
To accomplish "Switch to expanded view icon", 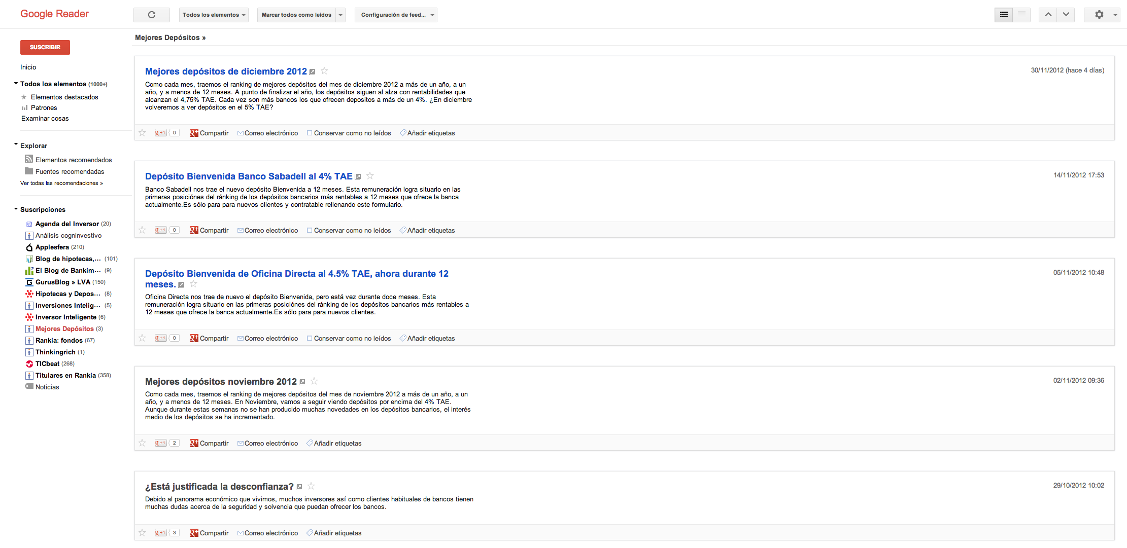I will click(1003, 15).
